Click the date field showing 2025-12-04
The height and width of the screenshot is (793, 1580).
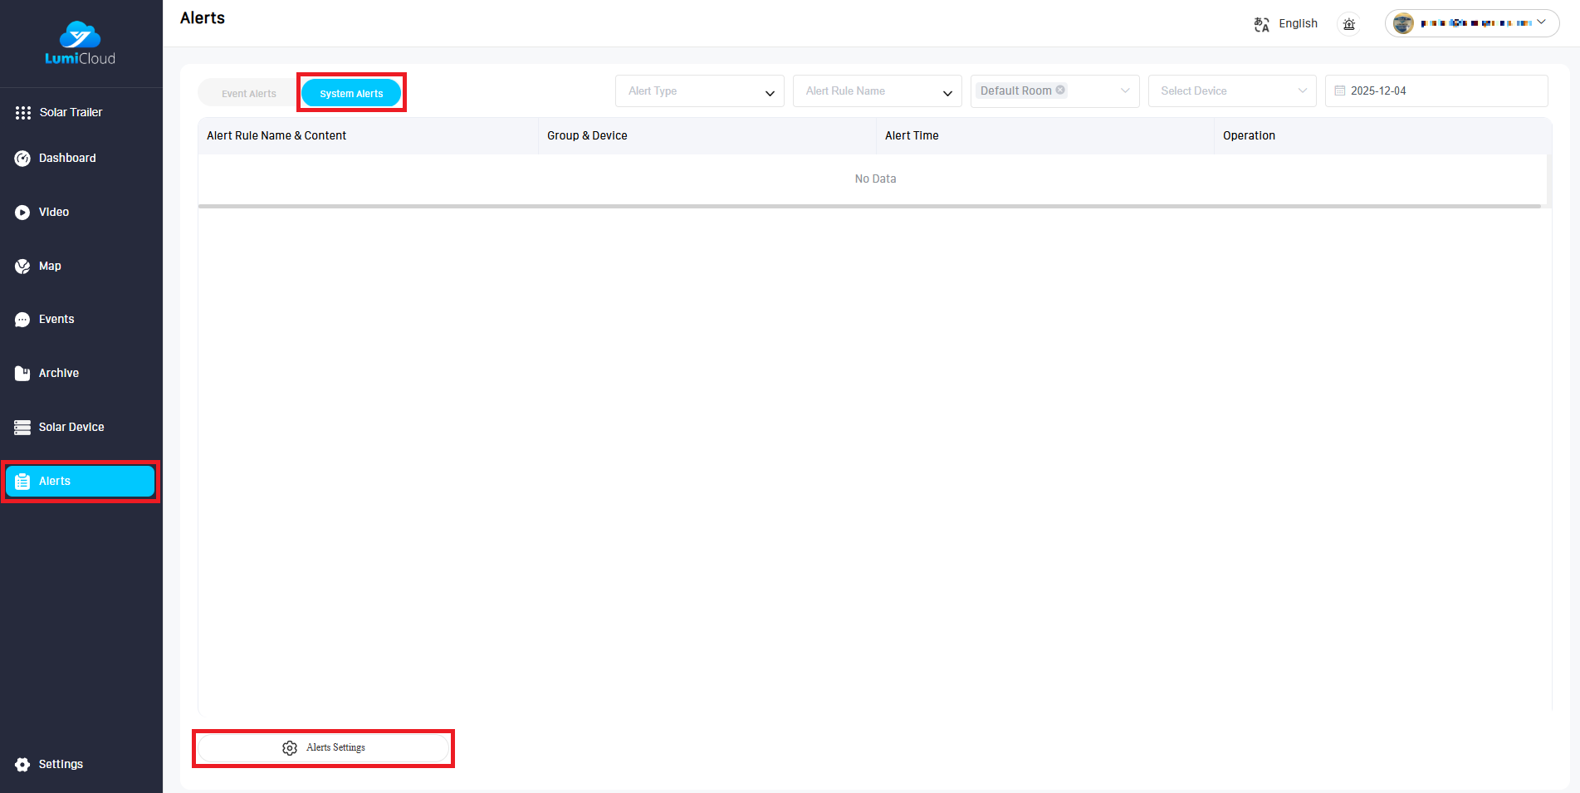point(1436,91)
